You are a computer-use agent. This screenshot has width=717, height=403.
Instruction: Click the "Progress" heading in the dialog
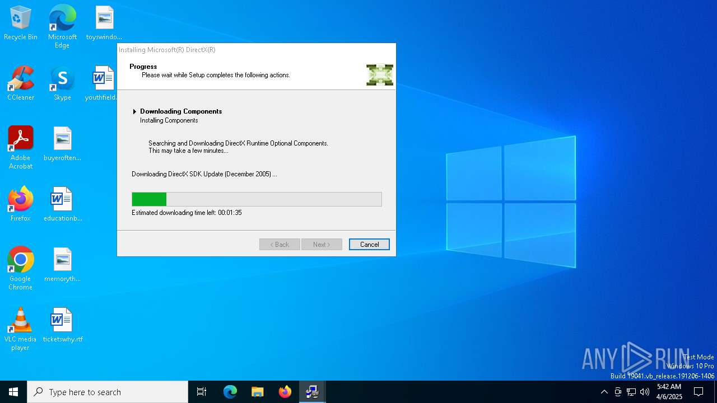(x=143, y=67)
